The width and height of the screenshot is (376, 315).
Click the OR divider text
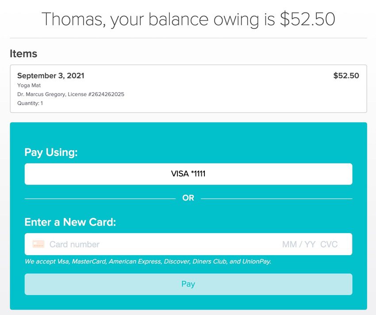188,198
